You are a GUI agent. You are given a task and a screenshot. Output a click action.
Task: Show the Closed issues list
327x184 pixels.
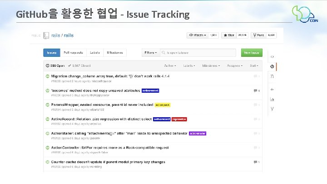[79, 66]
